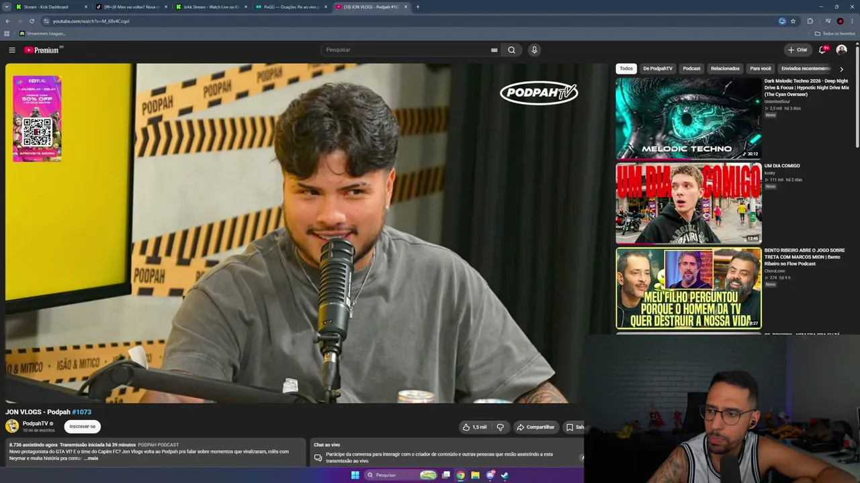
Task: Open the YouTube guide hamburger menu
Action: pyautogui.click(x=12, y=50)
